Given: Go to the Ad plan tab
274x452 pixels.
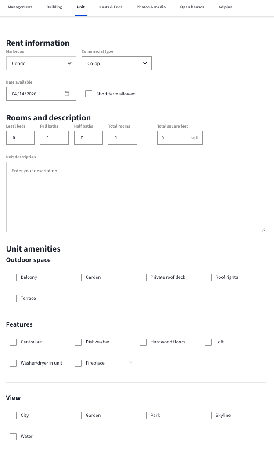Looking at the screenshot, I should [x=225, y=7].
